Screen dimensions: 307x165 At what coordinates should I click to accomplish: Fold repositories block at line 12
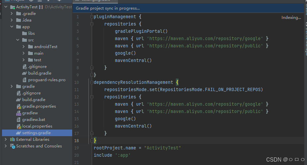point(92,97)
